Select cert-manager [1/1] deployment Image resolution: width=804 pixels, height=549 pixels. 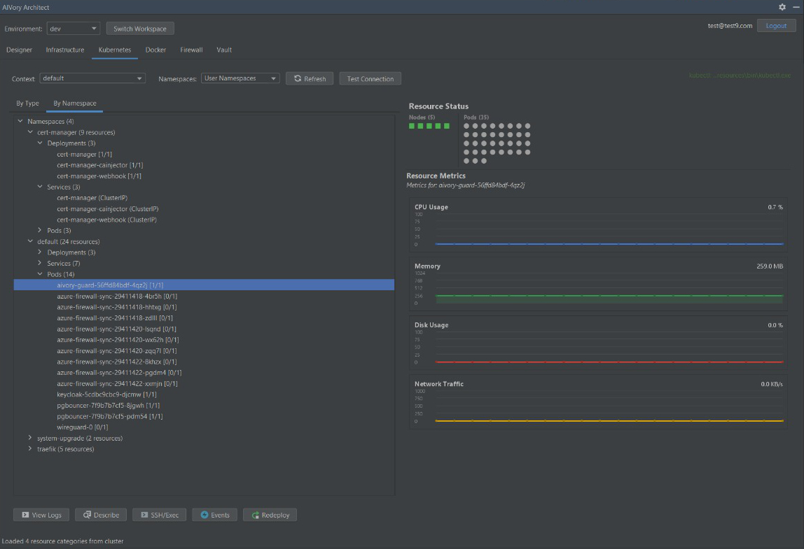point(85,154)
